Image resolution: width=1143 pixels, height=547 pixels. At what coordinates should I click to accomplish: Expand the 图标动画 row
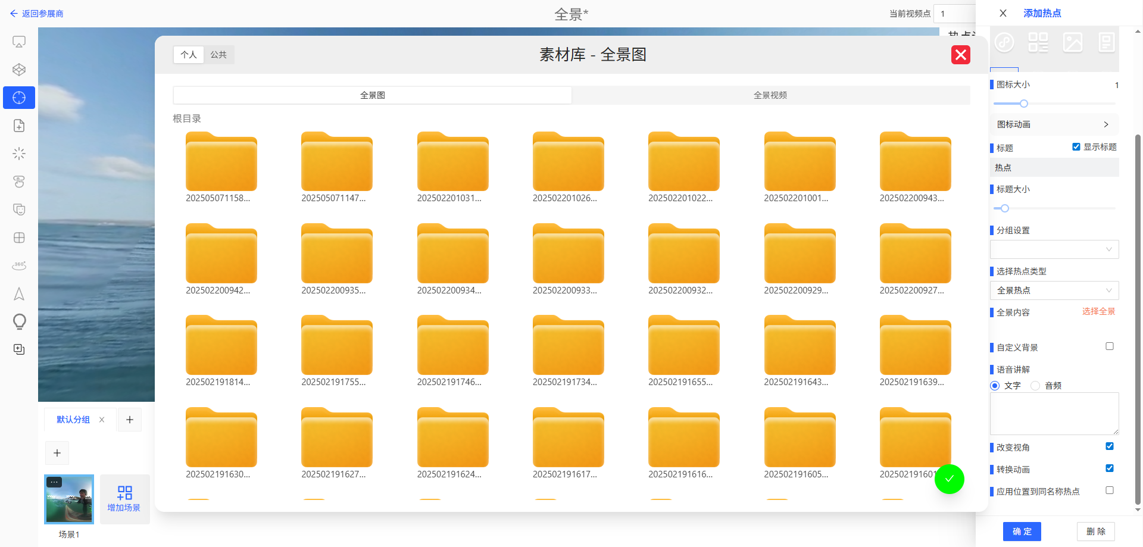pyautogui.click(x=1054, y=124)
